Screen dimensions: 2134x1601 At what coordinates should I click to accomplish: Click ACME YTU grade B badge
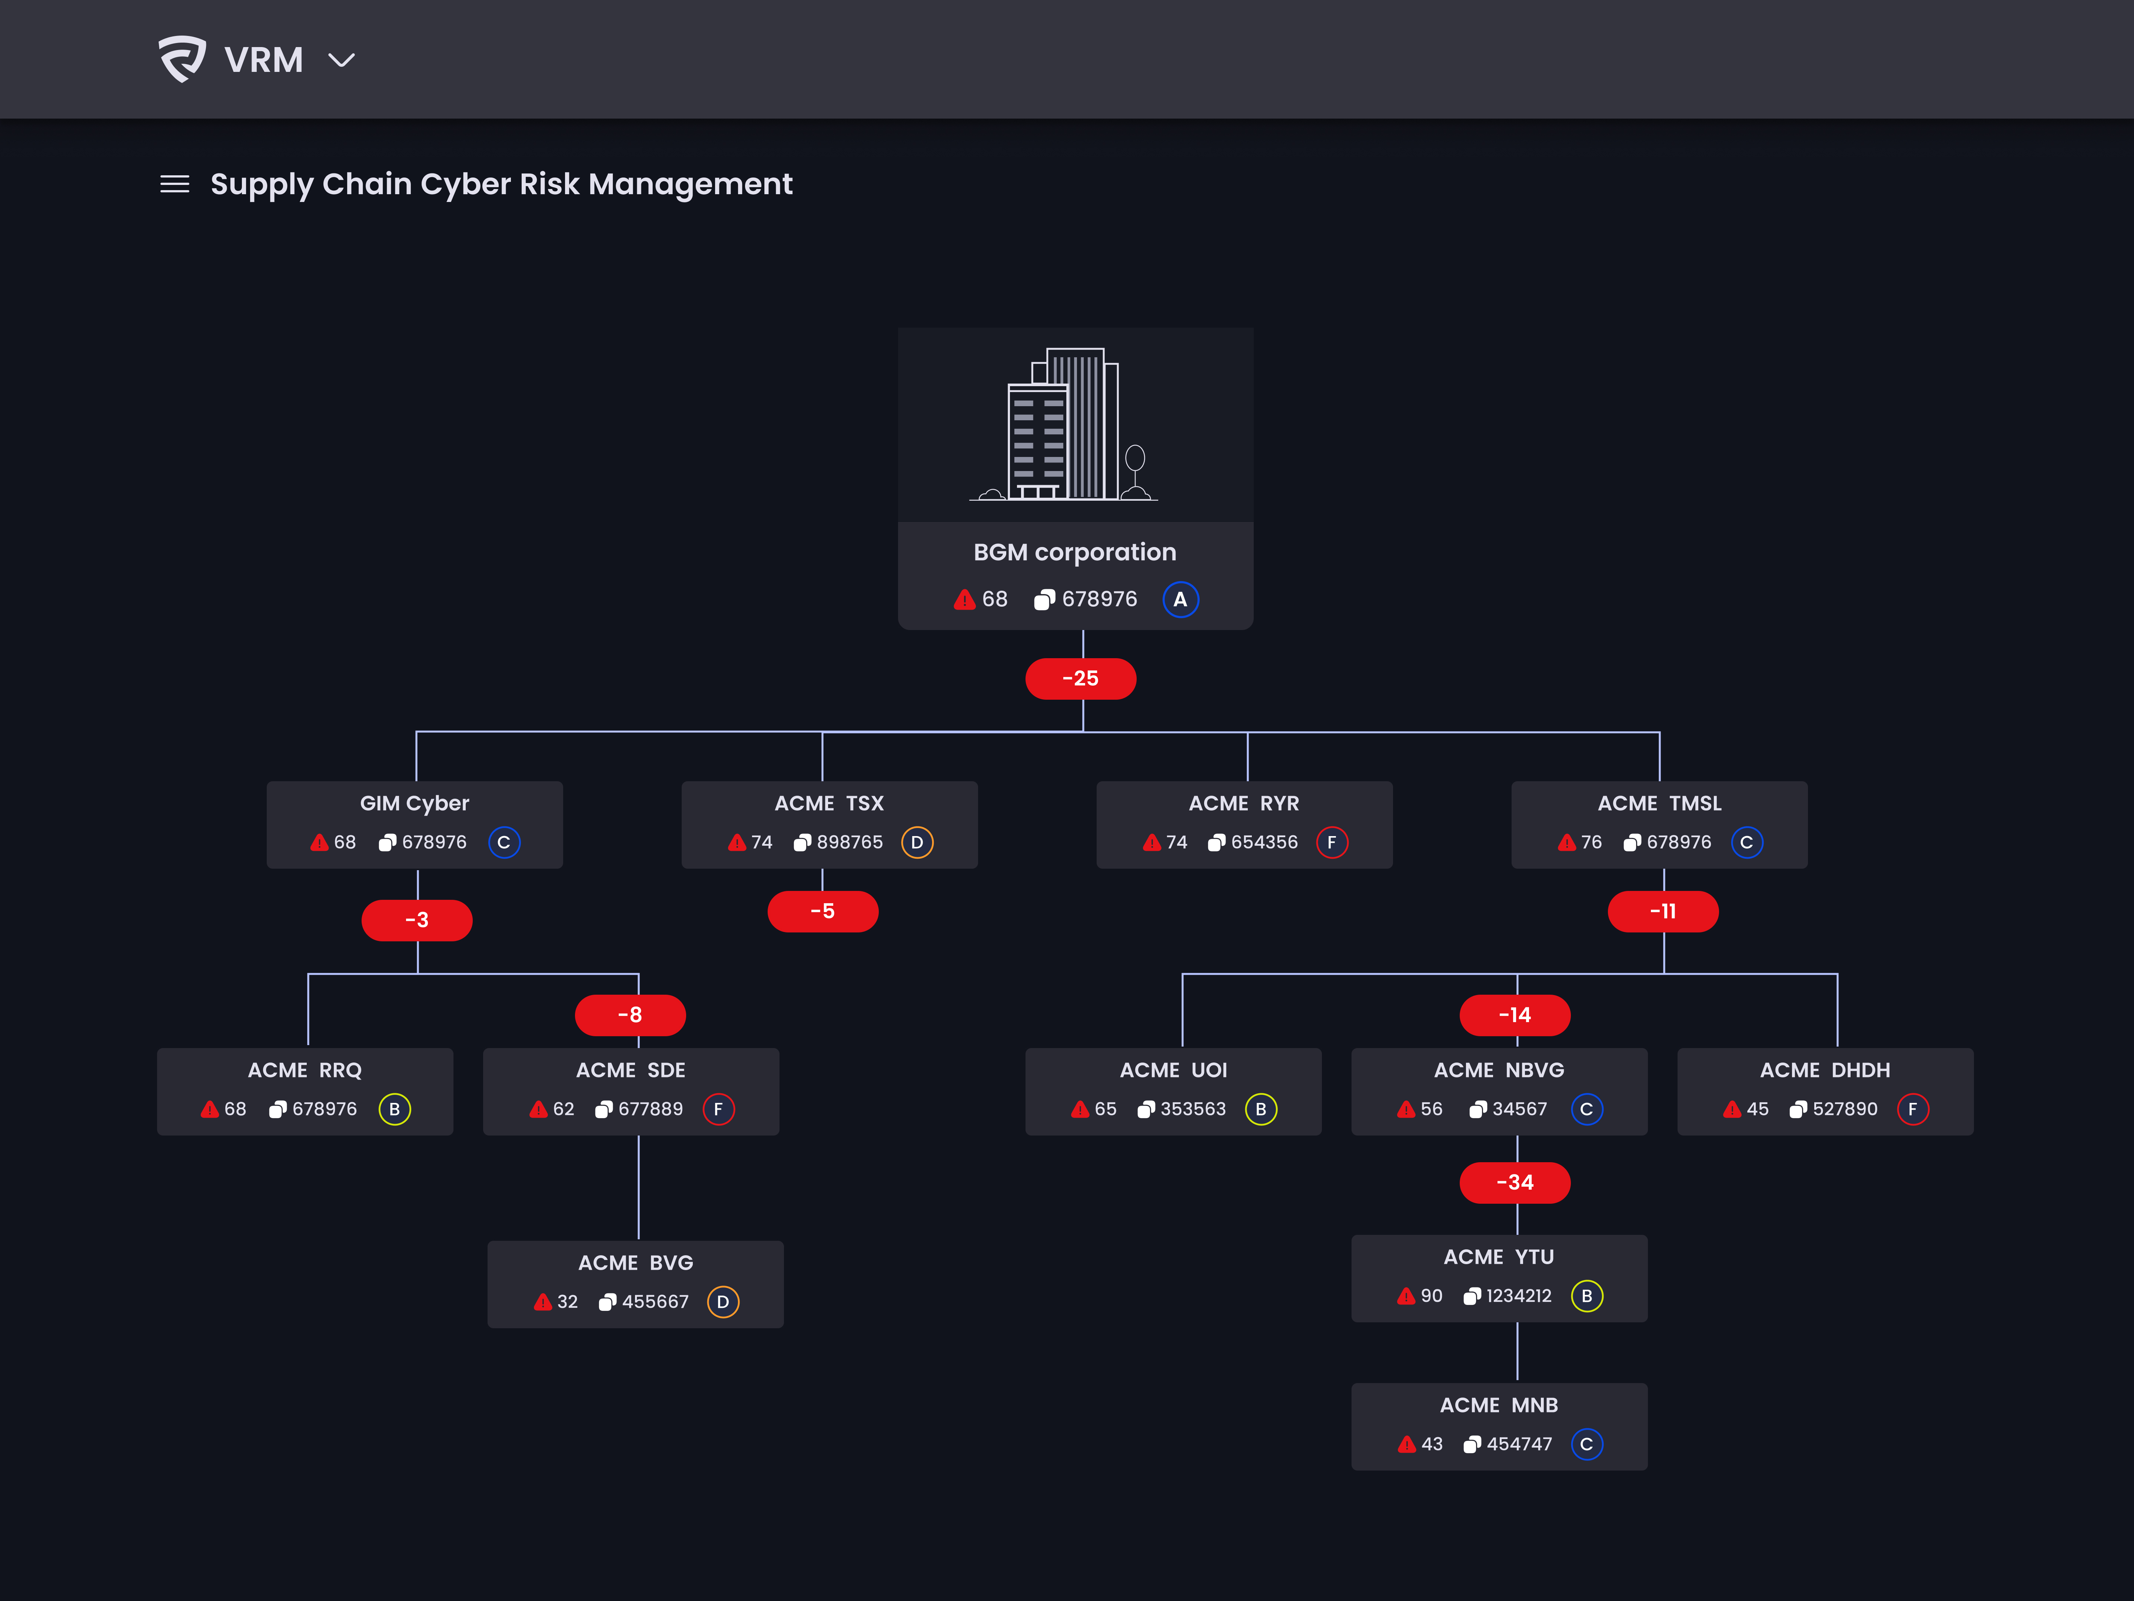1587,1296
